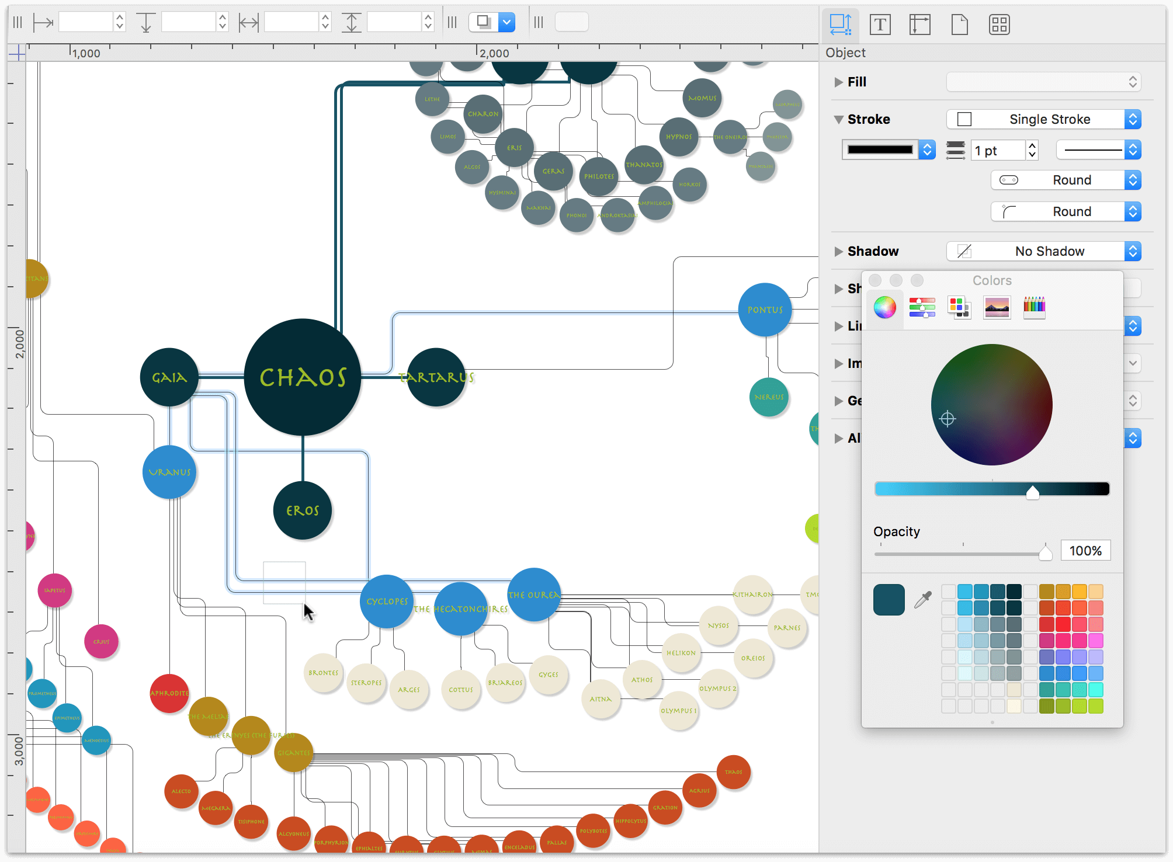Select the MOMUS node
The width and height of the screenshot is (1173, 862).
pyautogui.click(x=702, y=98)
